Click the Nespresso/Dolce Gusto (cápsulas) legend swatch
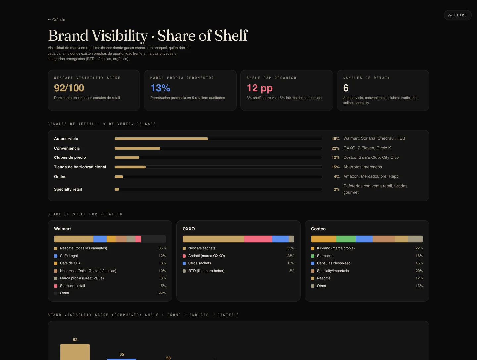The height and width of the screenshot is (360, 477). 56,271
